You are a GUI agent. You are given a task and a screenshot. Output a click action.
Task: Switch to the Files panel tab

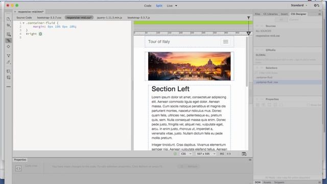coord(258,14)
